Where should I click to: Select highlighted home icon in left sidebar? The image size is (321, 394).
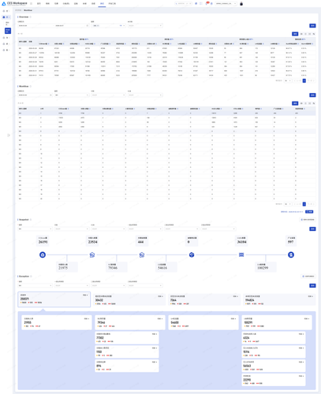pyautogui.click(x=4, y=17)
